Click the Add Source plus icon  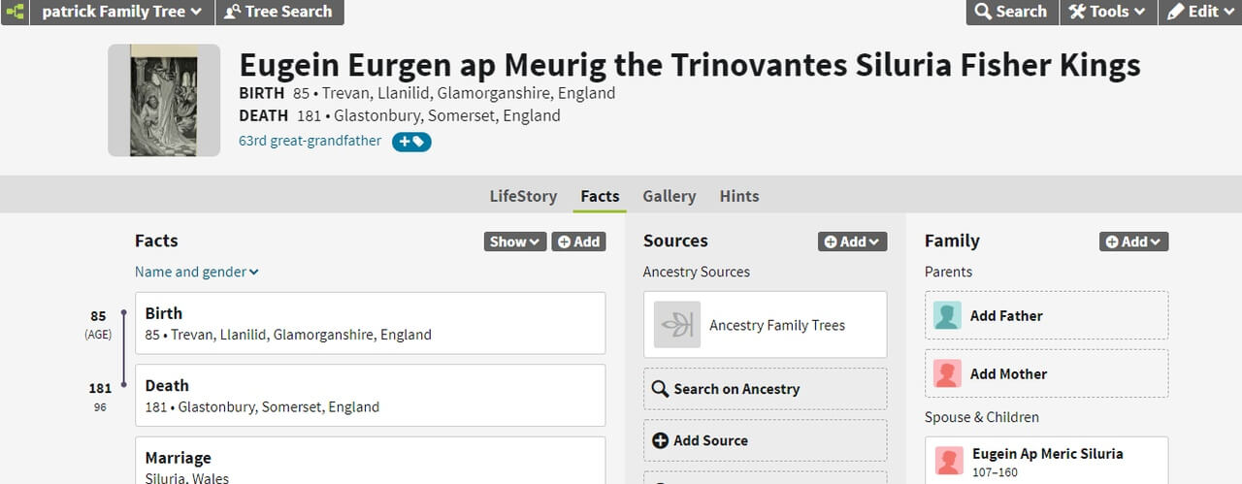660,440
